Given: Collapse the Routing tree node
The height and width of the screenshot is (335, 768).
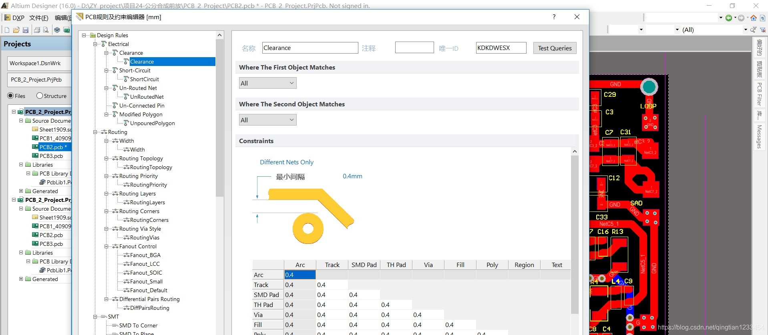Looking at the screenshot, I should 95,132.
